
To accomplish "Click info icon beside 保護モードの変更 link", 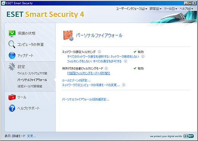I will point(124,85).
